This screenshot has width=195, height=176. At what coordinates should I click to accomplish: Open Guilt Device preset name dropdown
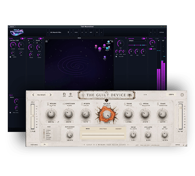[42, 95]
